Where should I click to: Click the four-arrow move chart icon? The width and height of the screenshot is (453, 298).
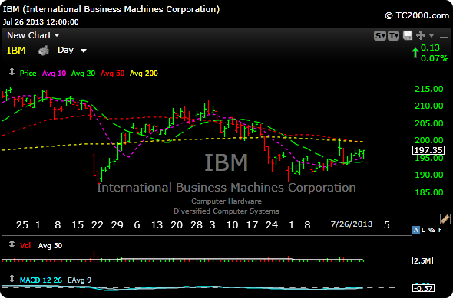[x=420, y=35]
